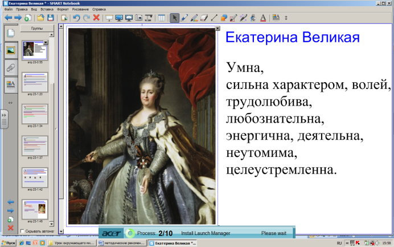Delete page using sidebar red X
This screenshot has height=247, width=394.
[x=11, y=228]
